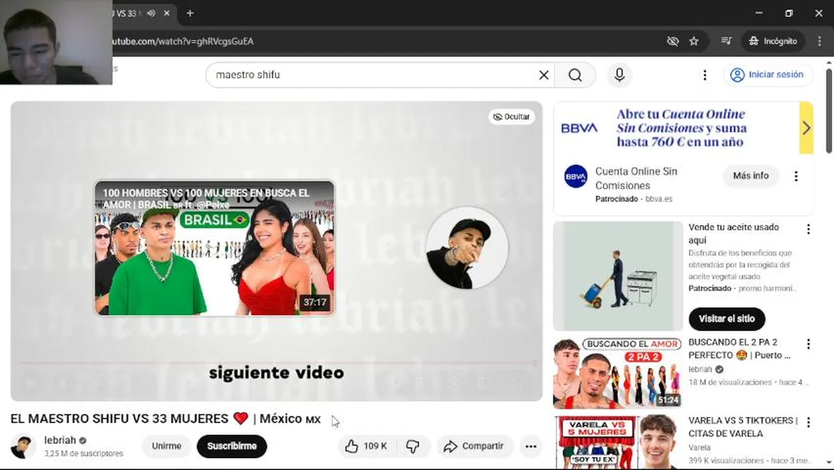Open VARELA VS 5 TIKTOKERS thumbnail
The height and width of the screenshot is (470, 834).
[618, 441]
